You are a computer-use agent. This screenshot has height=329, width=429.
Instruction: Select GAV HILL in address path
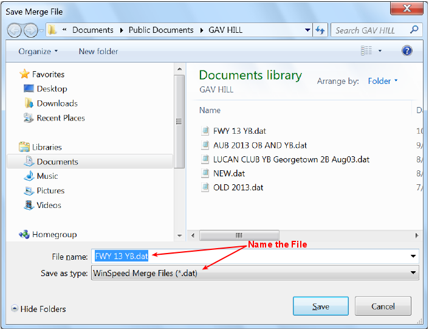coord(225,30)
